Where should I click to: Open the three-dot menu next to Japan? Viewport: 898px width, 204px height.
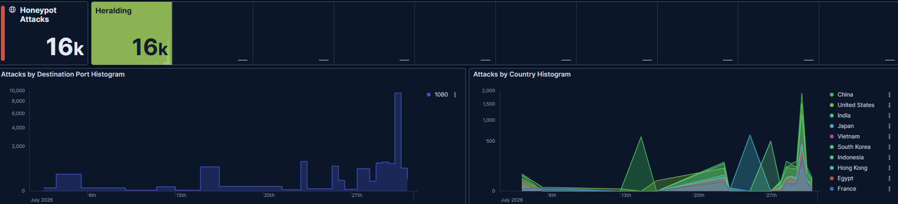point(889,126)
